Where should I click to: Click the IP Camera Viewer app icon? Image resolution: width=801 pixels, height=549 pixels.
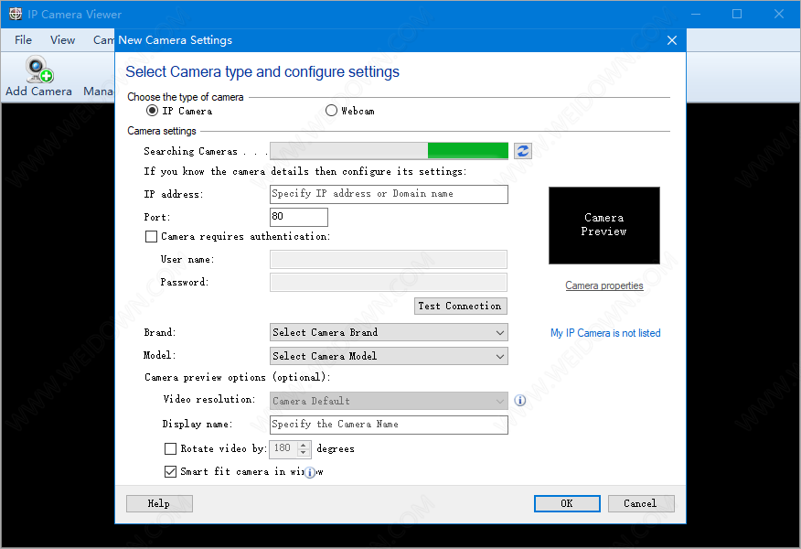16,14
